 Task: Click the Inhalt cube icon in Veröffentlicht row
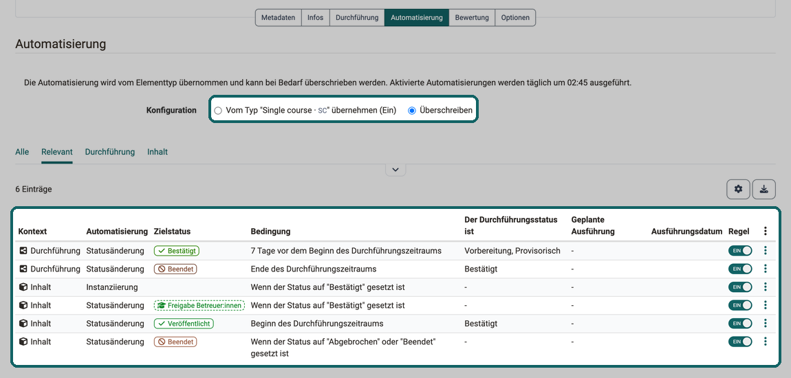tap(23, 323)
